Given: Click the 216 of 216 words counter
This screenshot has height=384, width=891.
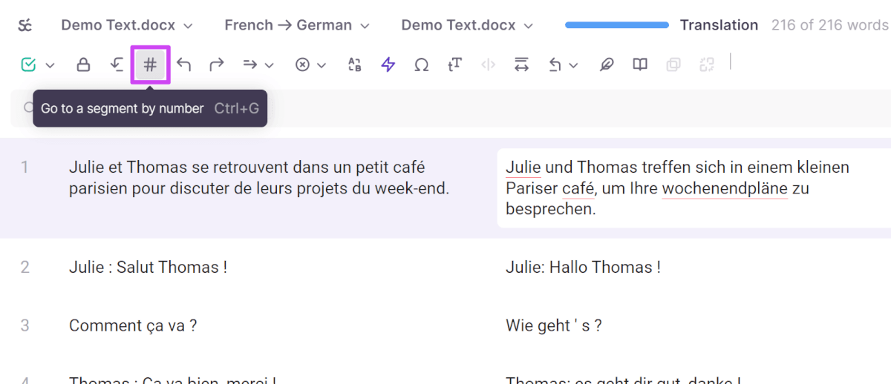Looking at the screenshot, I should (x=830, y=25).
